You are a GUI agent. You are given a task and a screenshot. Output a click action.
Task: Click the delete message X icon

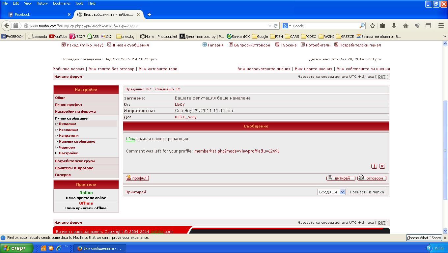[382, 166]
